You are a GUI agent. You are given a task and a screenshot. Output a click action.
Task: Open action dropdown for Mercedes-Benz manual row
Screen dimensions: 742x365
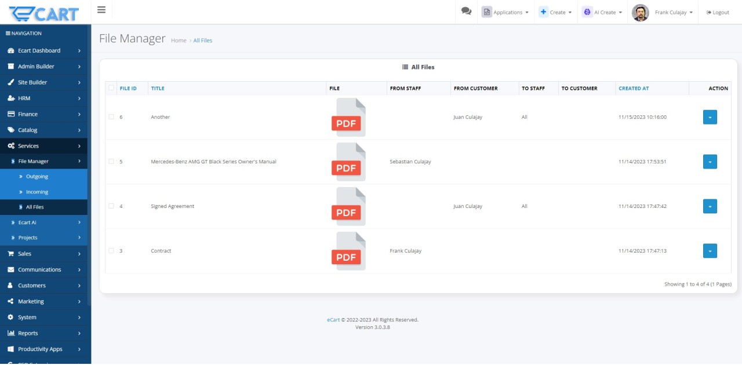coord(710,162)
